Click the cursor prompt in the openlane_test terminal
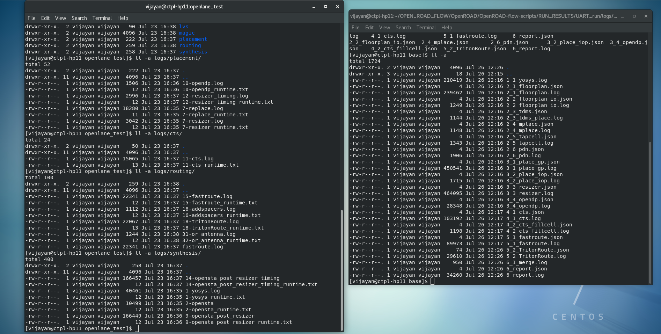661x334 pixels. click(137, 328)
